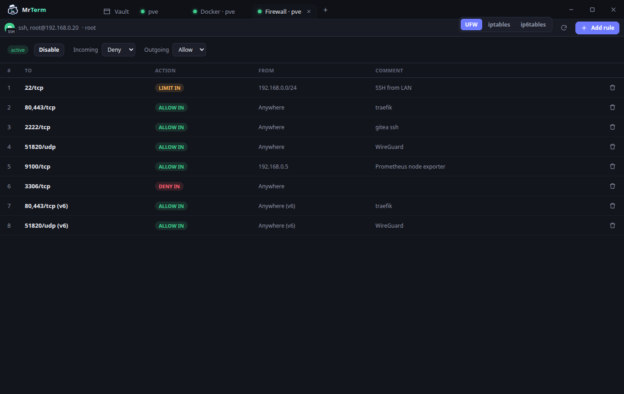
Task: Delete the 9100/tcp Prometheus rule
Action: 613,166
